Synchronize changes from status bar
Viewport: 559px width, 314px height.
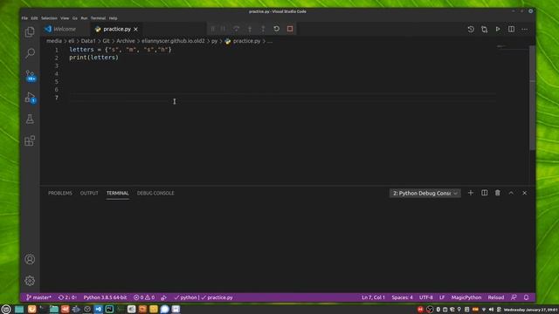click(67, 297)
